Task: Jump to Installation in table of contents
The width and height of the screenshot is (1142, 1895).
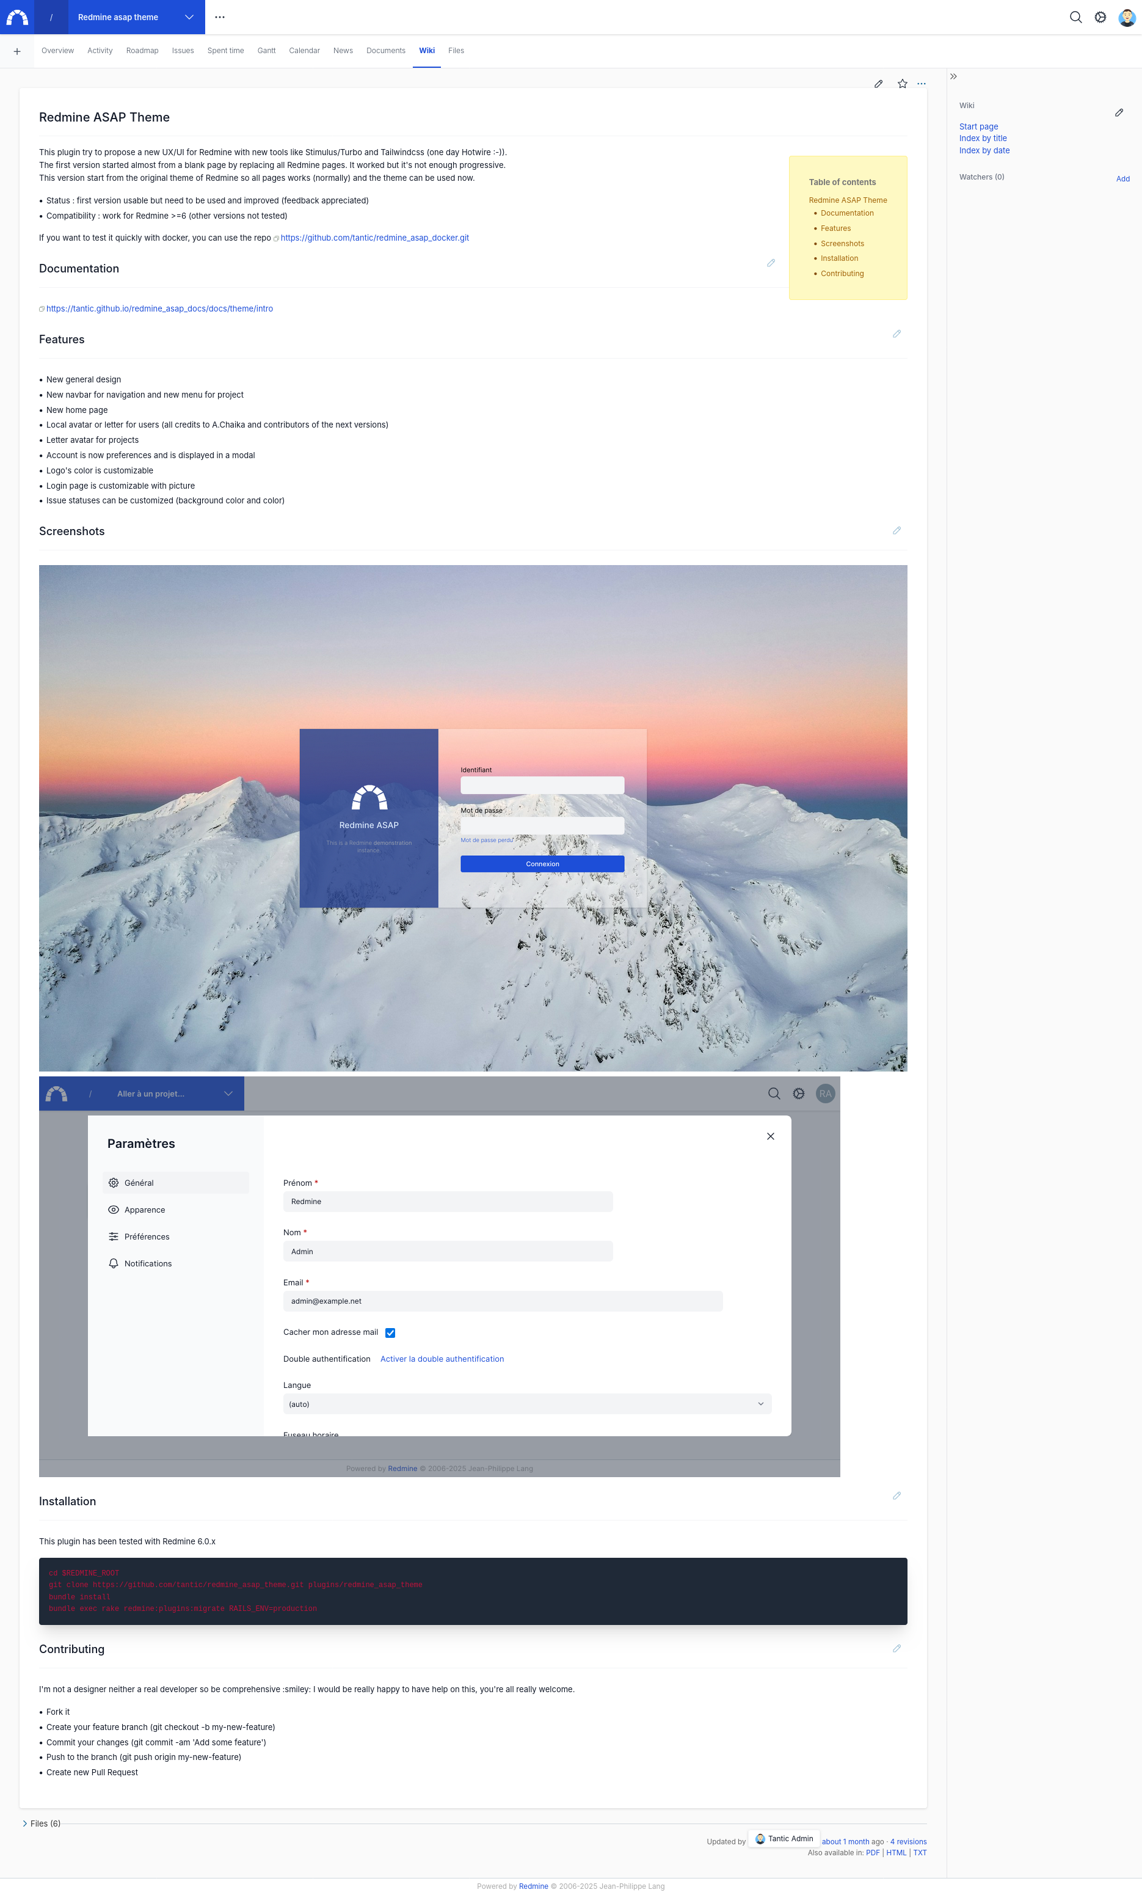Action: [839, 258]
